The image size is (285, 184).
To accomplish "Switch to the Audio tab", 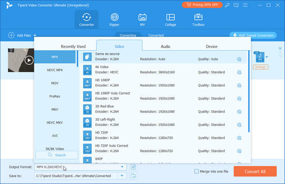I will (165, 46).
